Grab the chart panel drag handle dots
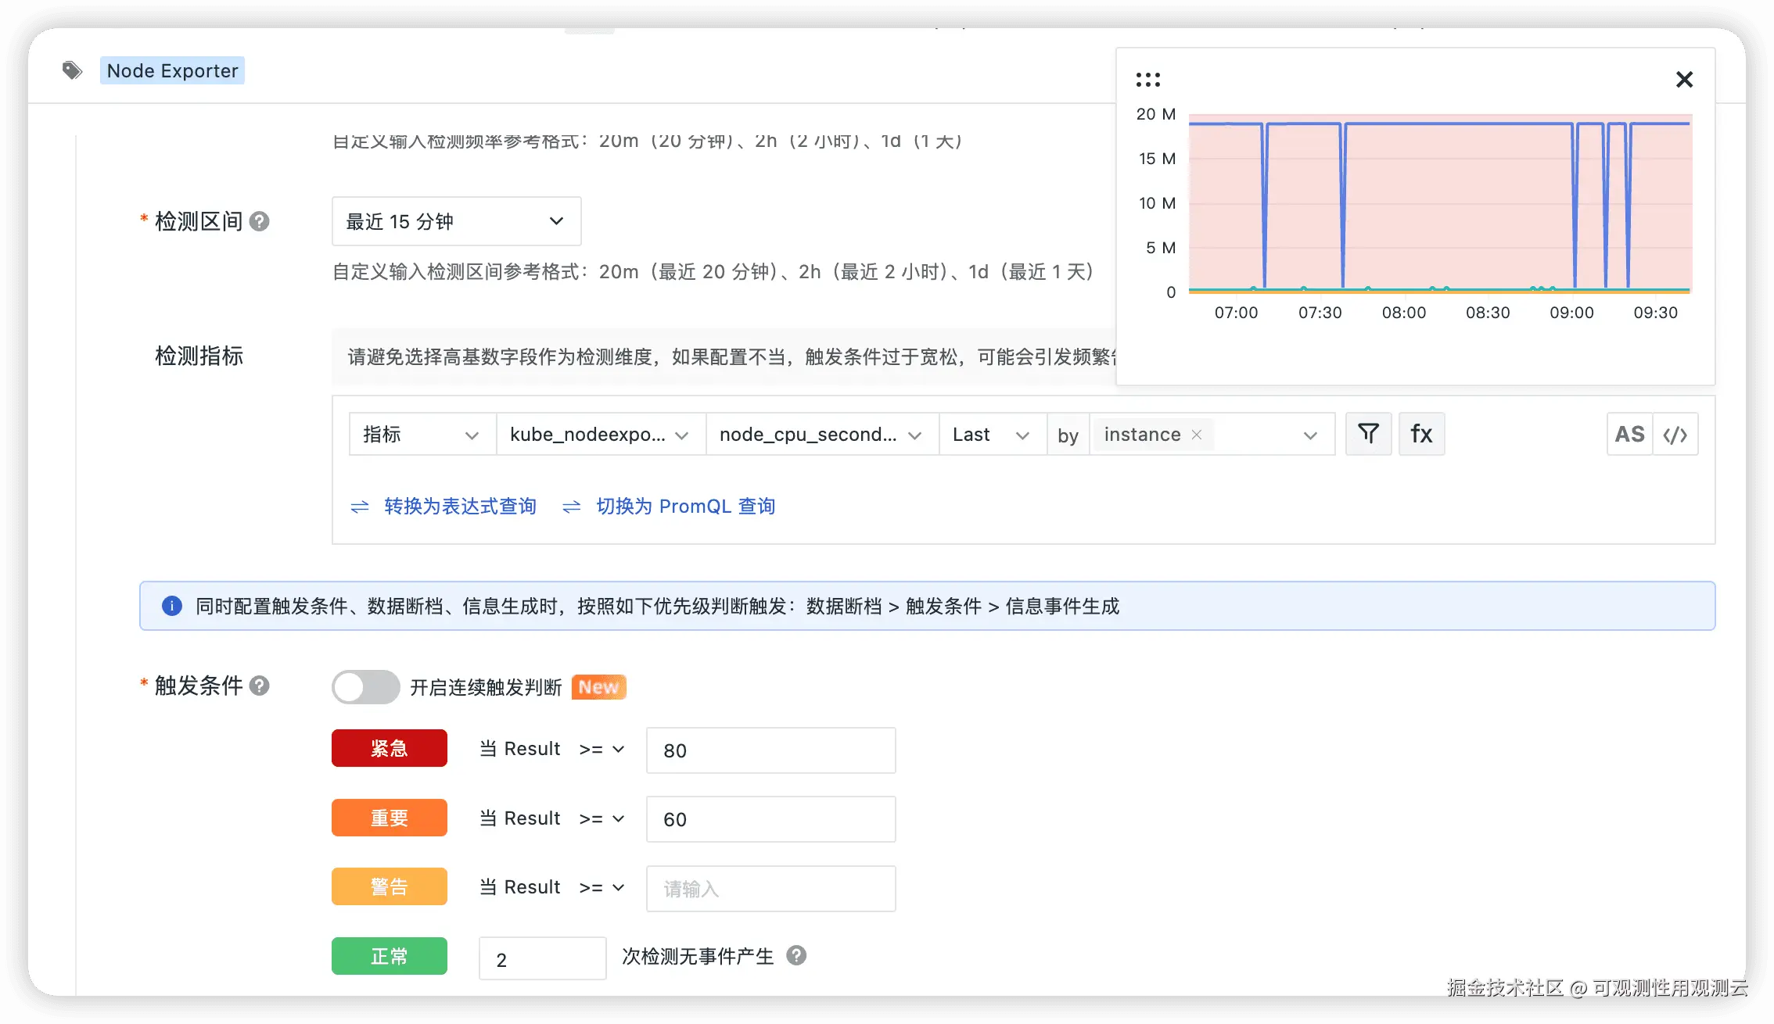 pyautogui.click(x=1148, y=79)
